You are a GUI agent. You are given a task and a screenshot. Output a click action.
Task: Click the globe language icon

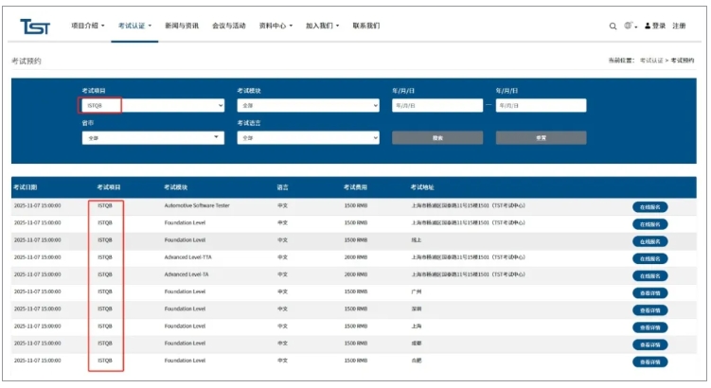(630, 26)
